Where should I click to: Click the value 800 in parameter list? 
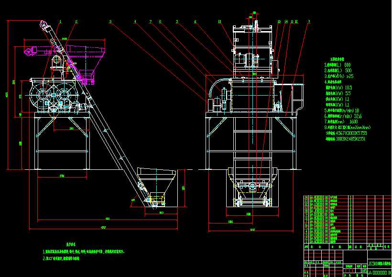(x=348, y=65)
